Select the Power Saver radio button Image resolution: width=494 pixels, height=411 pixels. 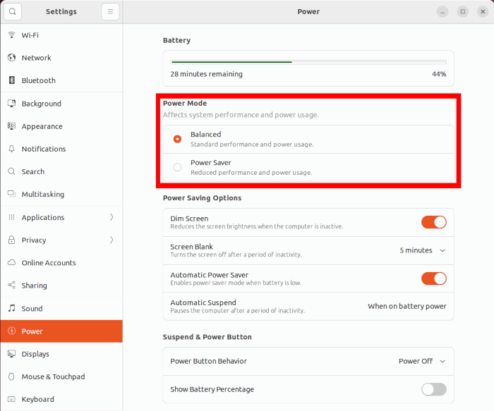pos(177,167)
